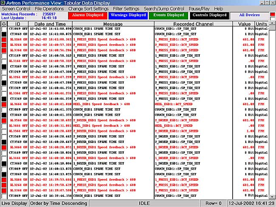The image size is (276, 207).
Task: Click 'Order by Time Descending' status field
Action: 59,203
